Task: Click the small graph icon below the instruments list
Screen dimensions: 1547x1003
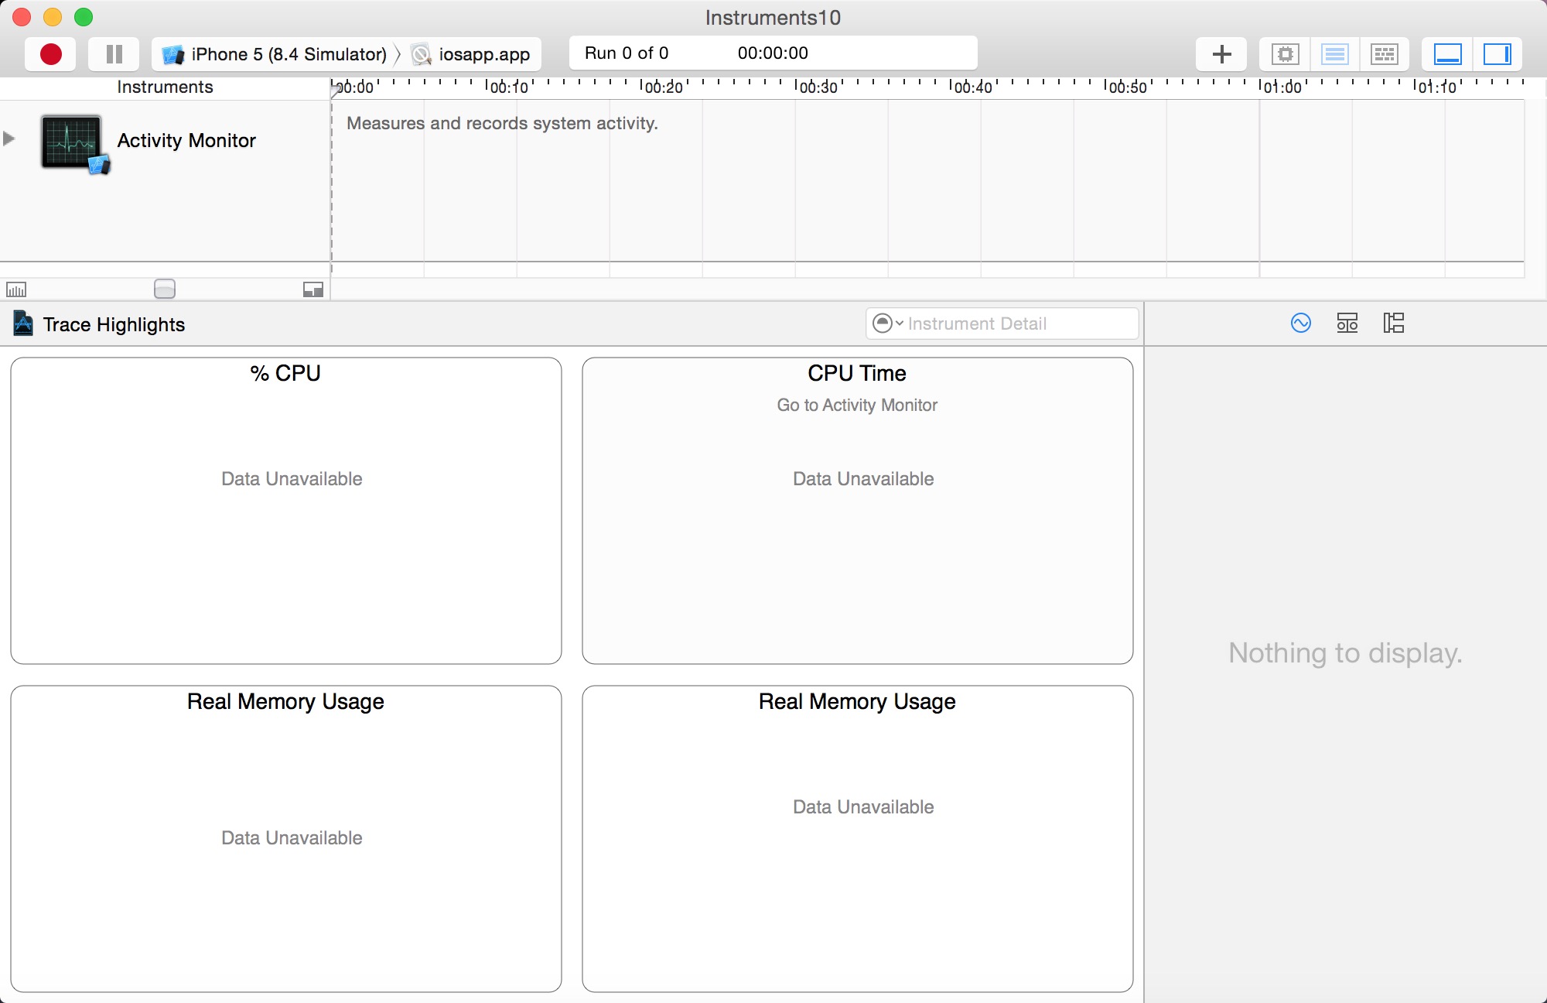Action: pos(16,289)
